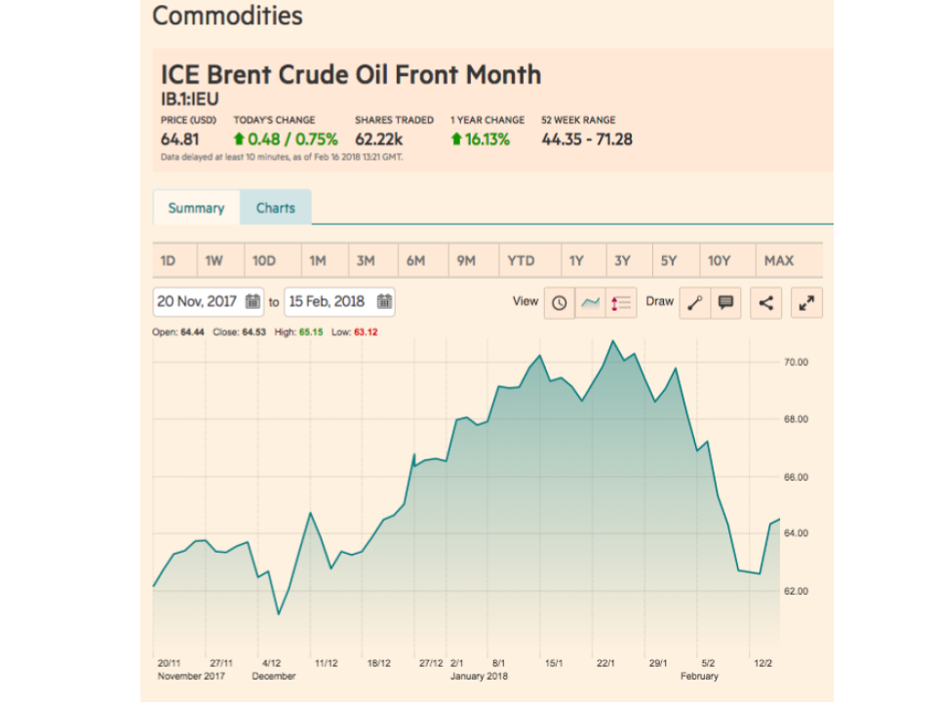Select the line chart style icon
This screenshot has height=702, width=936.
pos(590,302)
